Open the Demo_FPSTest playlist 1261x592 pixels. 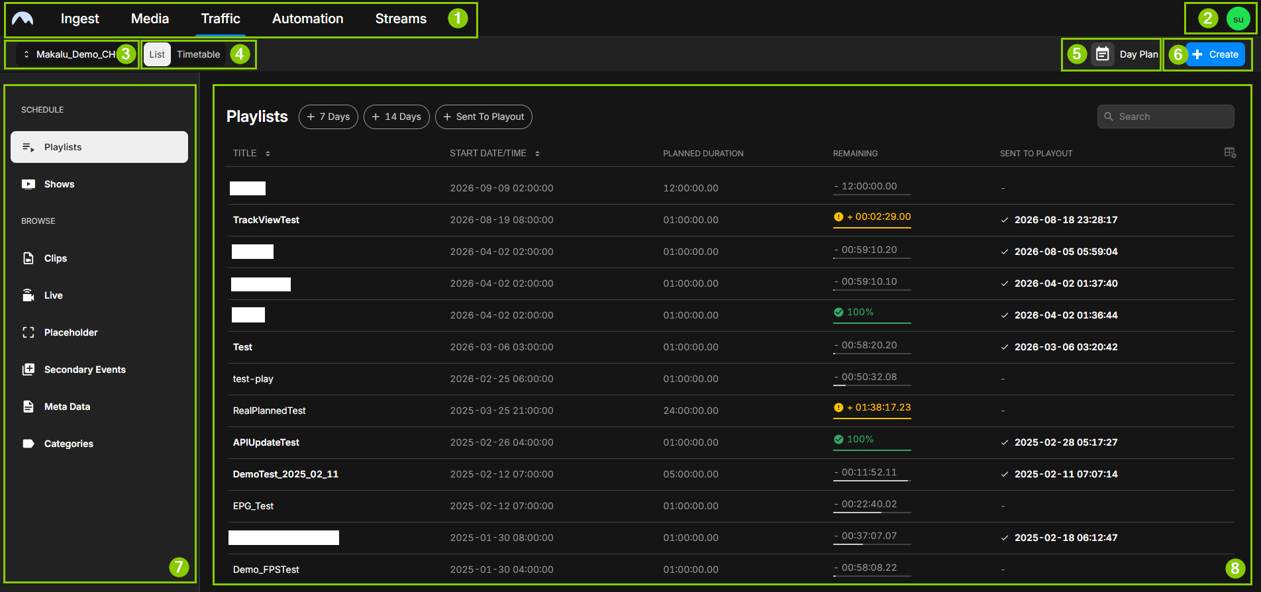coord(266,569)
